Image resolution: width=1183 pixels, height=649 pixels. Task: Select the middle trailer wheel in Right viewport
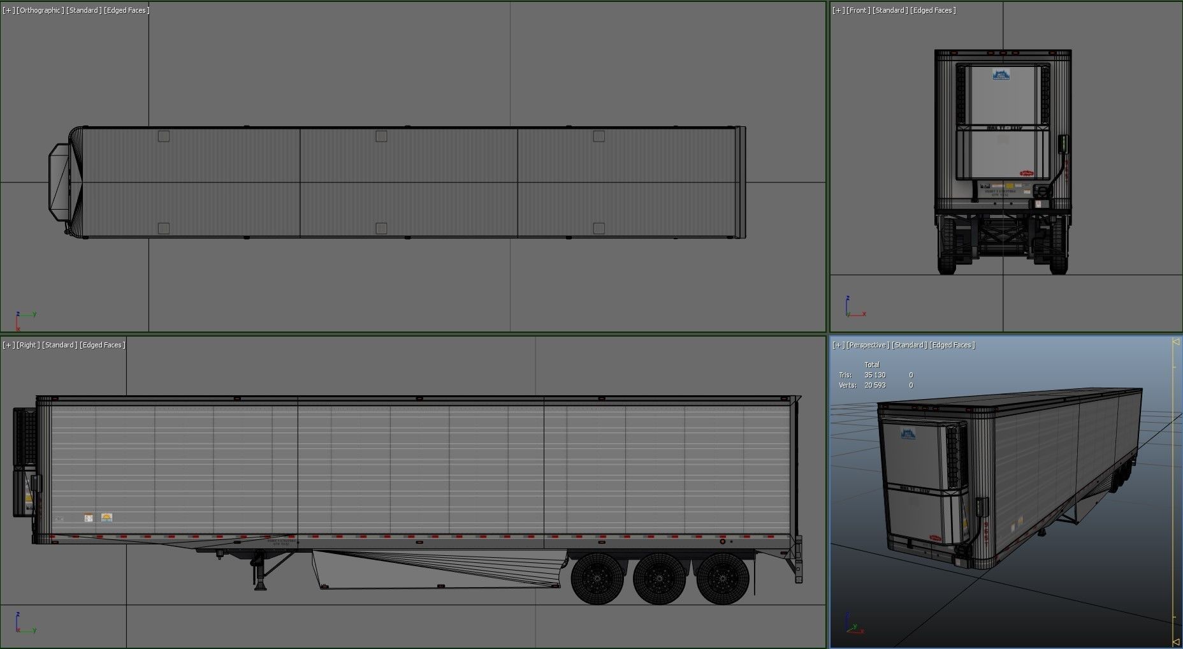coord(659,578)
